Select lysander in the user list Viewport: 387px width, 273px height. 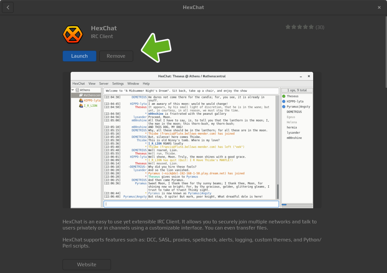point(293,133)
